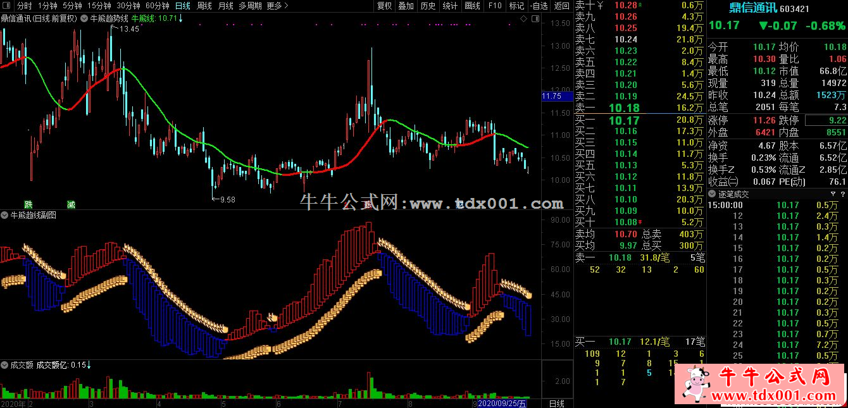This screenshot has width=848, height=408.
Task: Click the 标记 mark button
Action: (516, 6)
